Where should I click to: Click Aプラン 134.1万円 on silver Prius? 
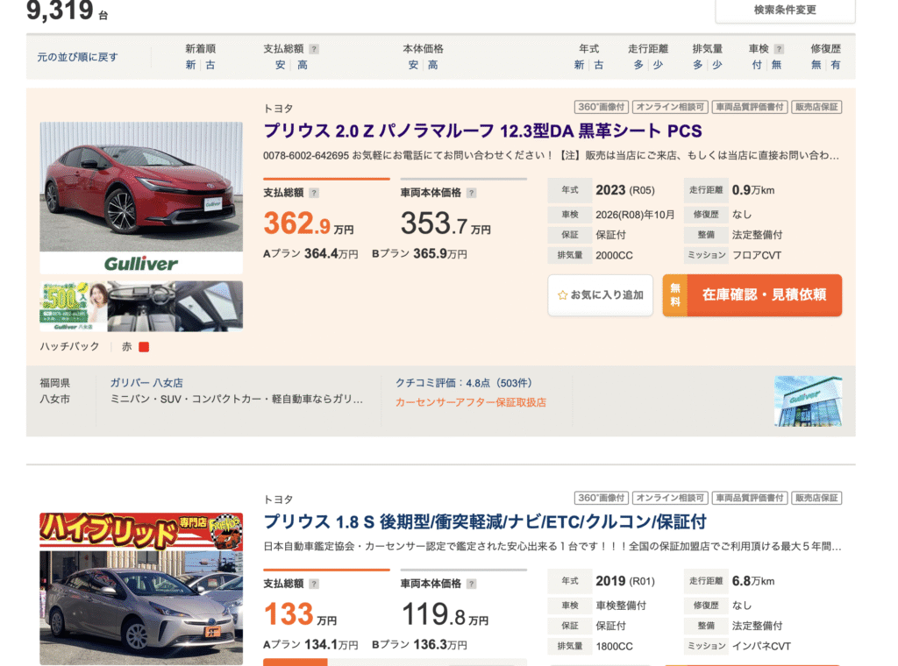click(310, 645)
